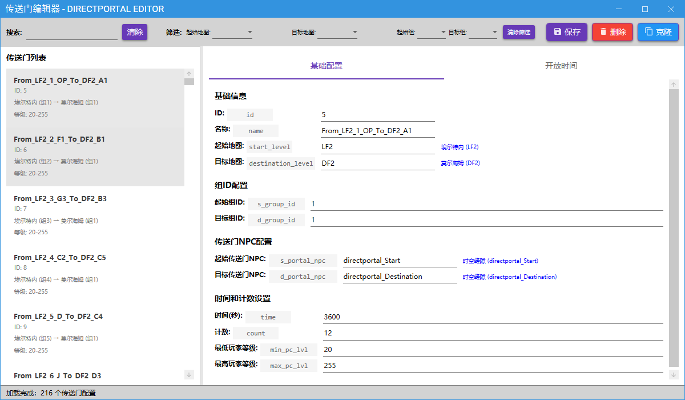Select From_LF2_2_F1_To_DF2_B1 in portal list
The image size is (685, 400).
coord(95,157)
